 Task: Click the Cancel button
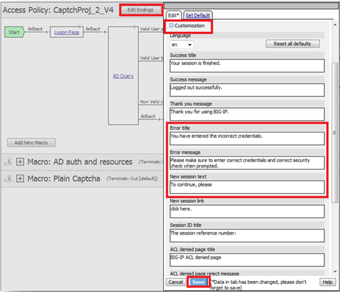[176, 282]
